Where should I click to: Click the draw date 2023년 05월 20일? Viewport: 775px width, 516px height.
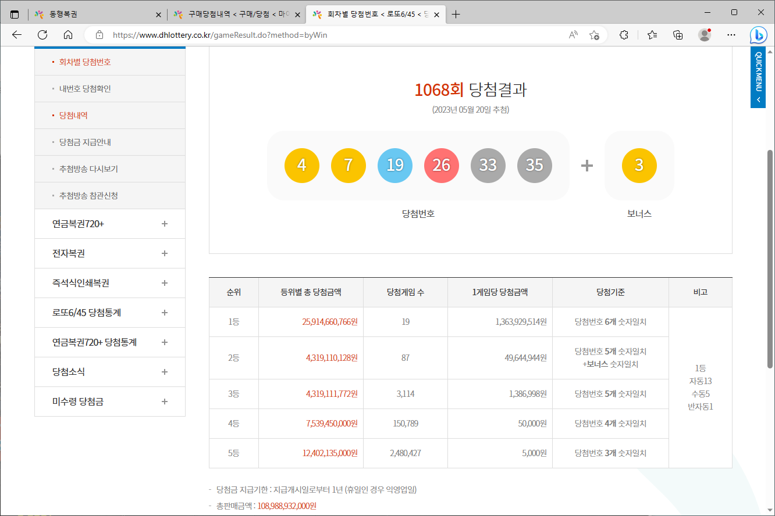(x=471, y=109)
